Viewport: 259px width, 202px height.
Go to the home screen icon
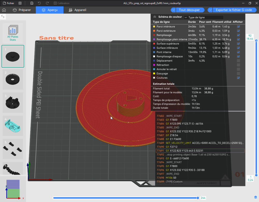[x=4, y=10]
